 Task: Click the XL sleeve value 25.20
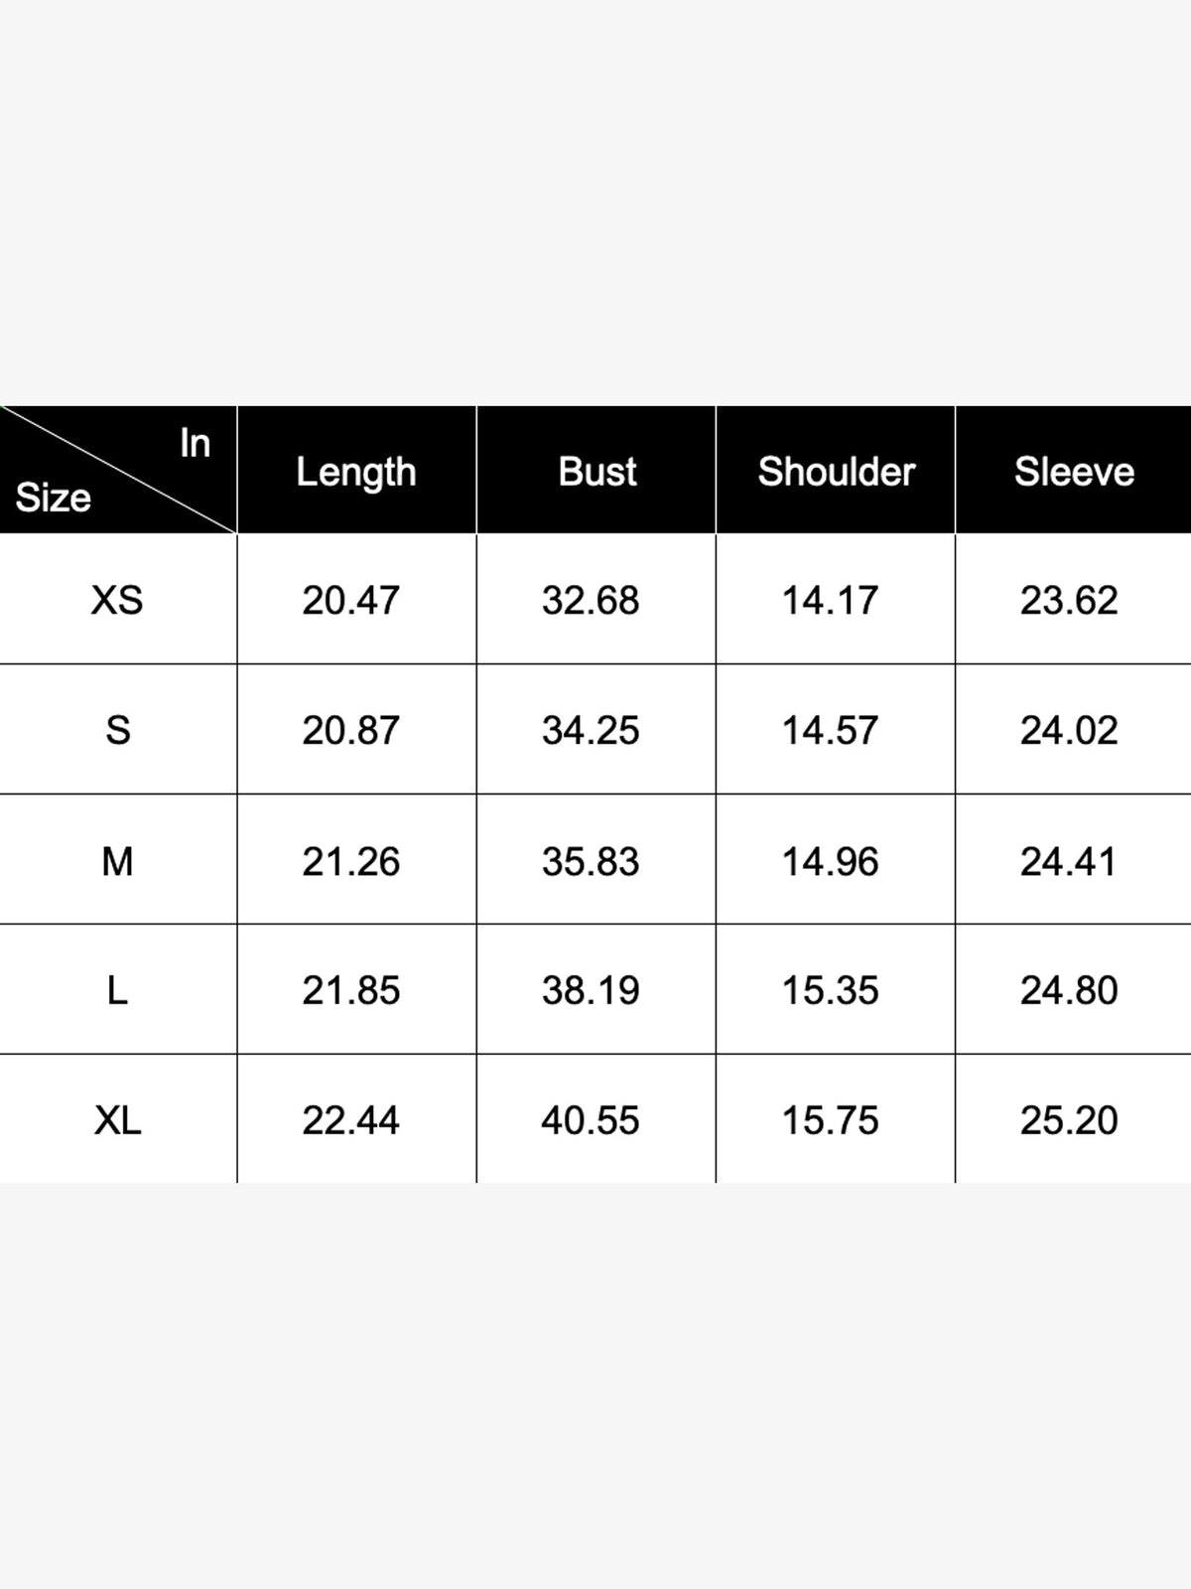coord(1069,1120)
